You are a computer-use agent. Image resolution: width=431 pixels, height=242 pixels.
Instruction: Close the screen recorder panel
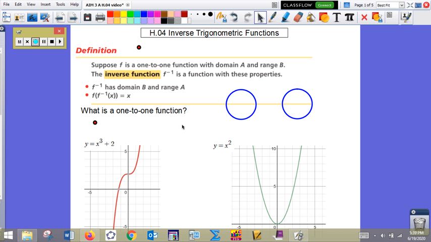pos(59,31)
